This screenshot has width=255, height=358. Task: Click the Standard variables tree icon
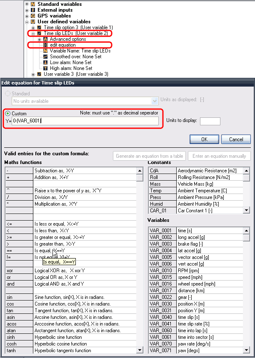(x=33, y=4)
